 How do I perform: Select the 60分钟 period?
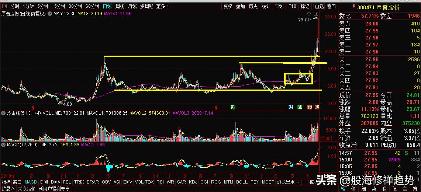(x=93, y=6)
